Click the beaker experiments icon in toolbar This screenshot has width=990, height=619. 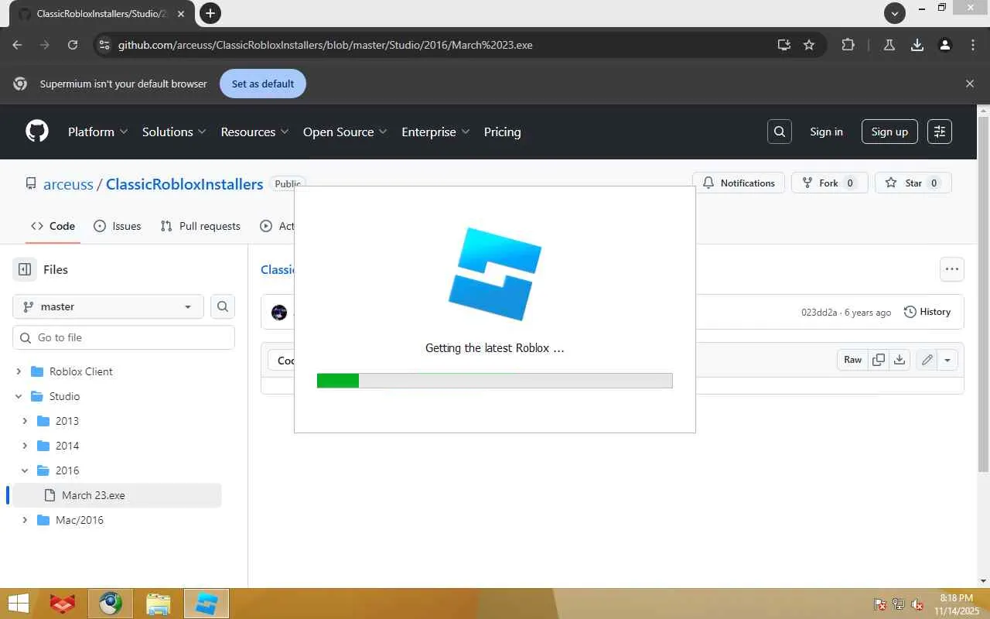pyautogui.click(x=889, y=45)
